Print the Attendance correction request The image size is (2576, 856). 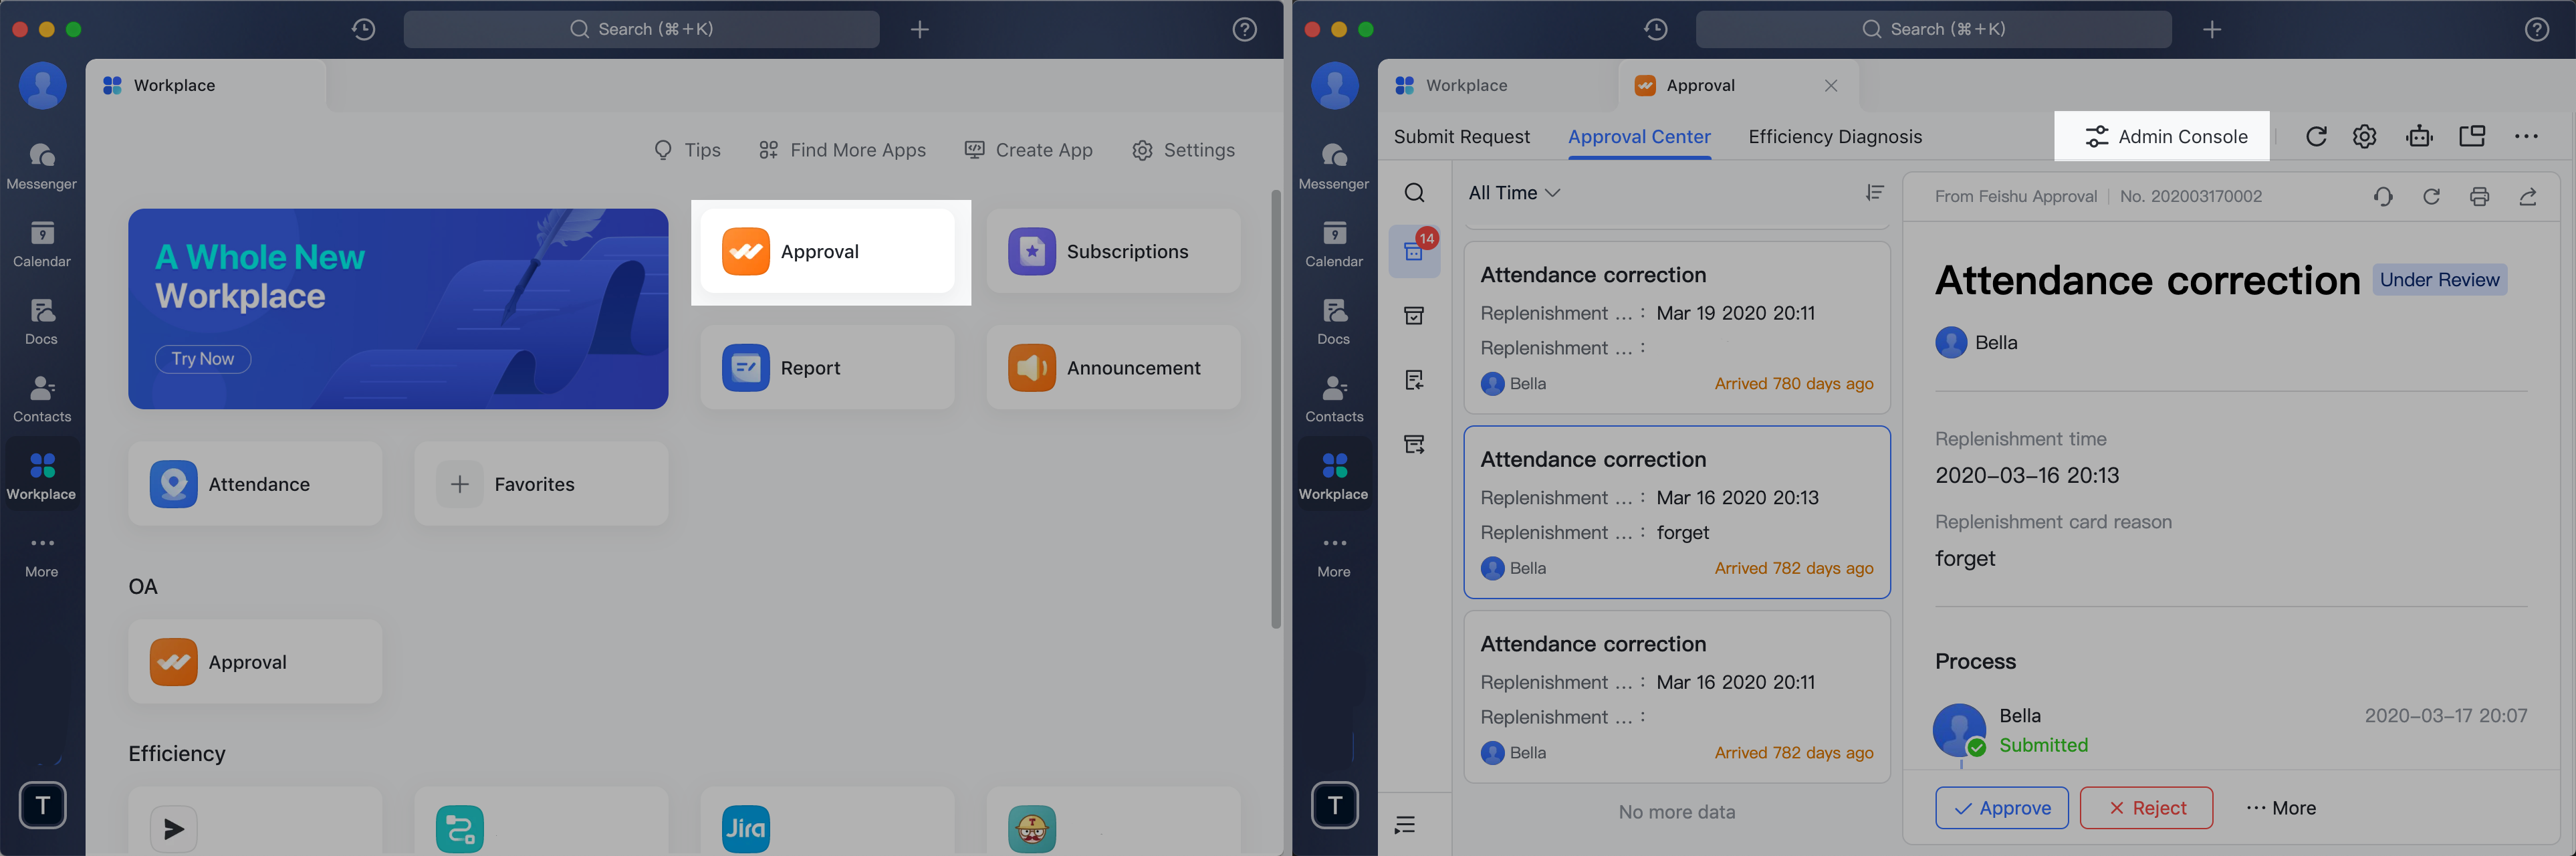pos(2480,196)
